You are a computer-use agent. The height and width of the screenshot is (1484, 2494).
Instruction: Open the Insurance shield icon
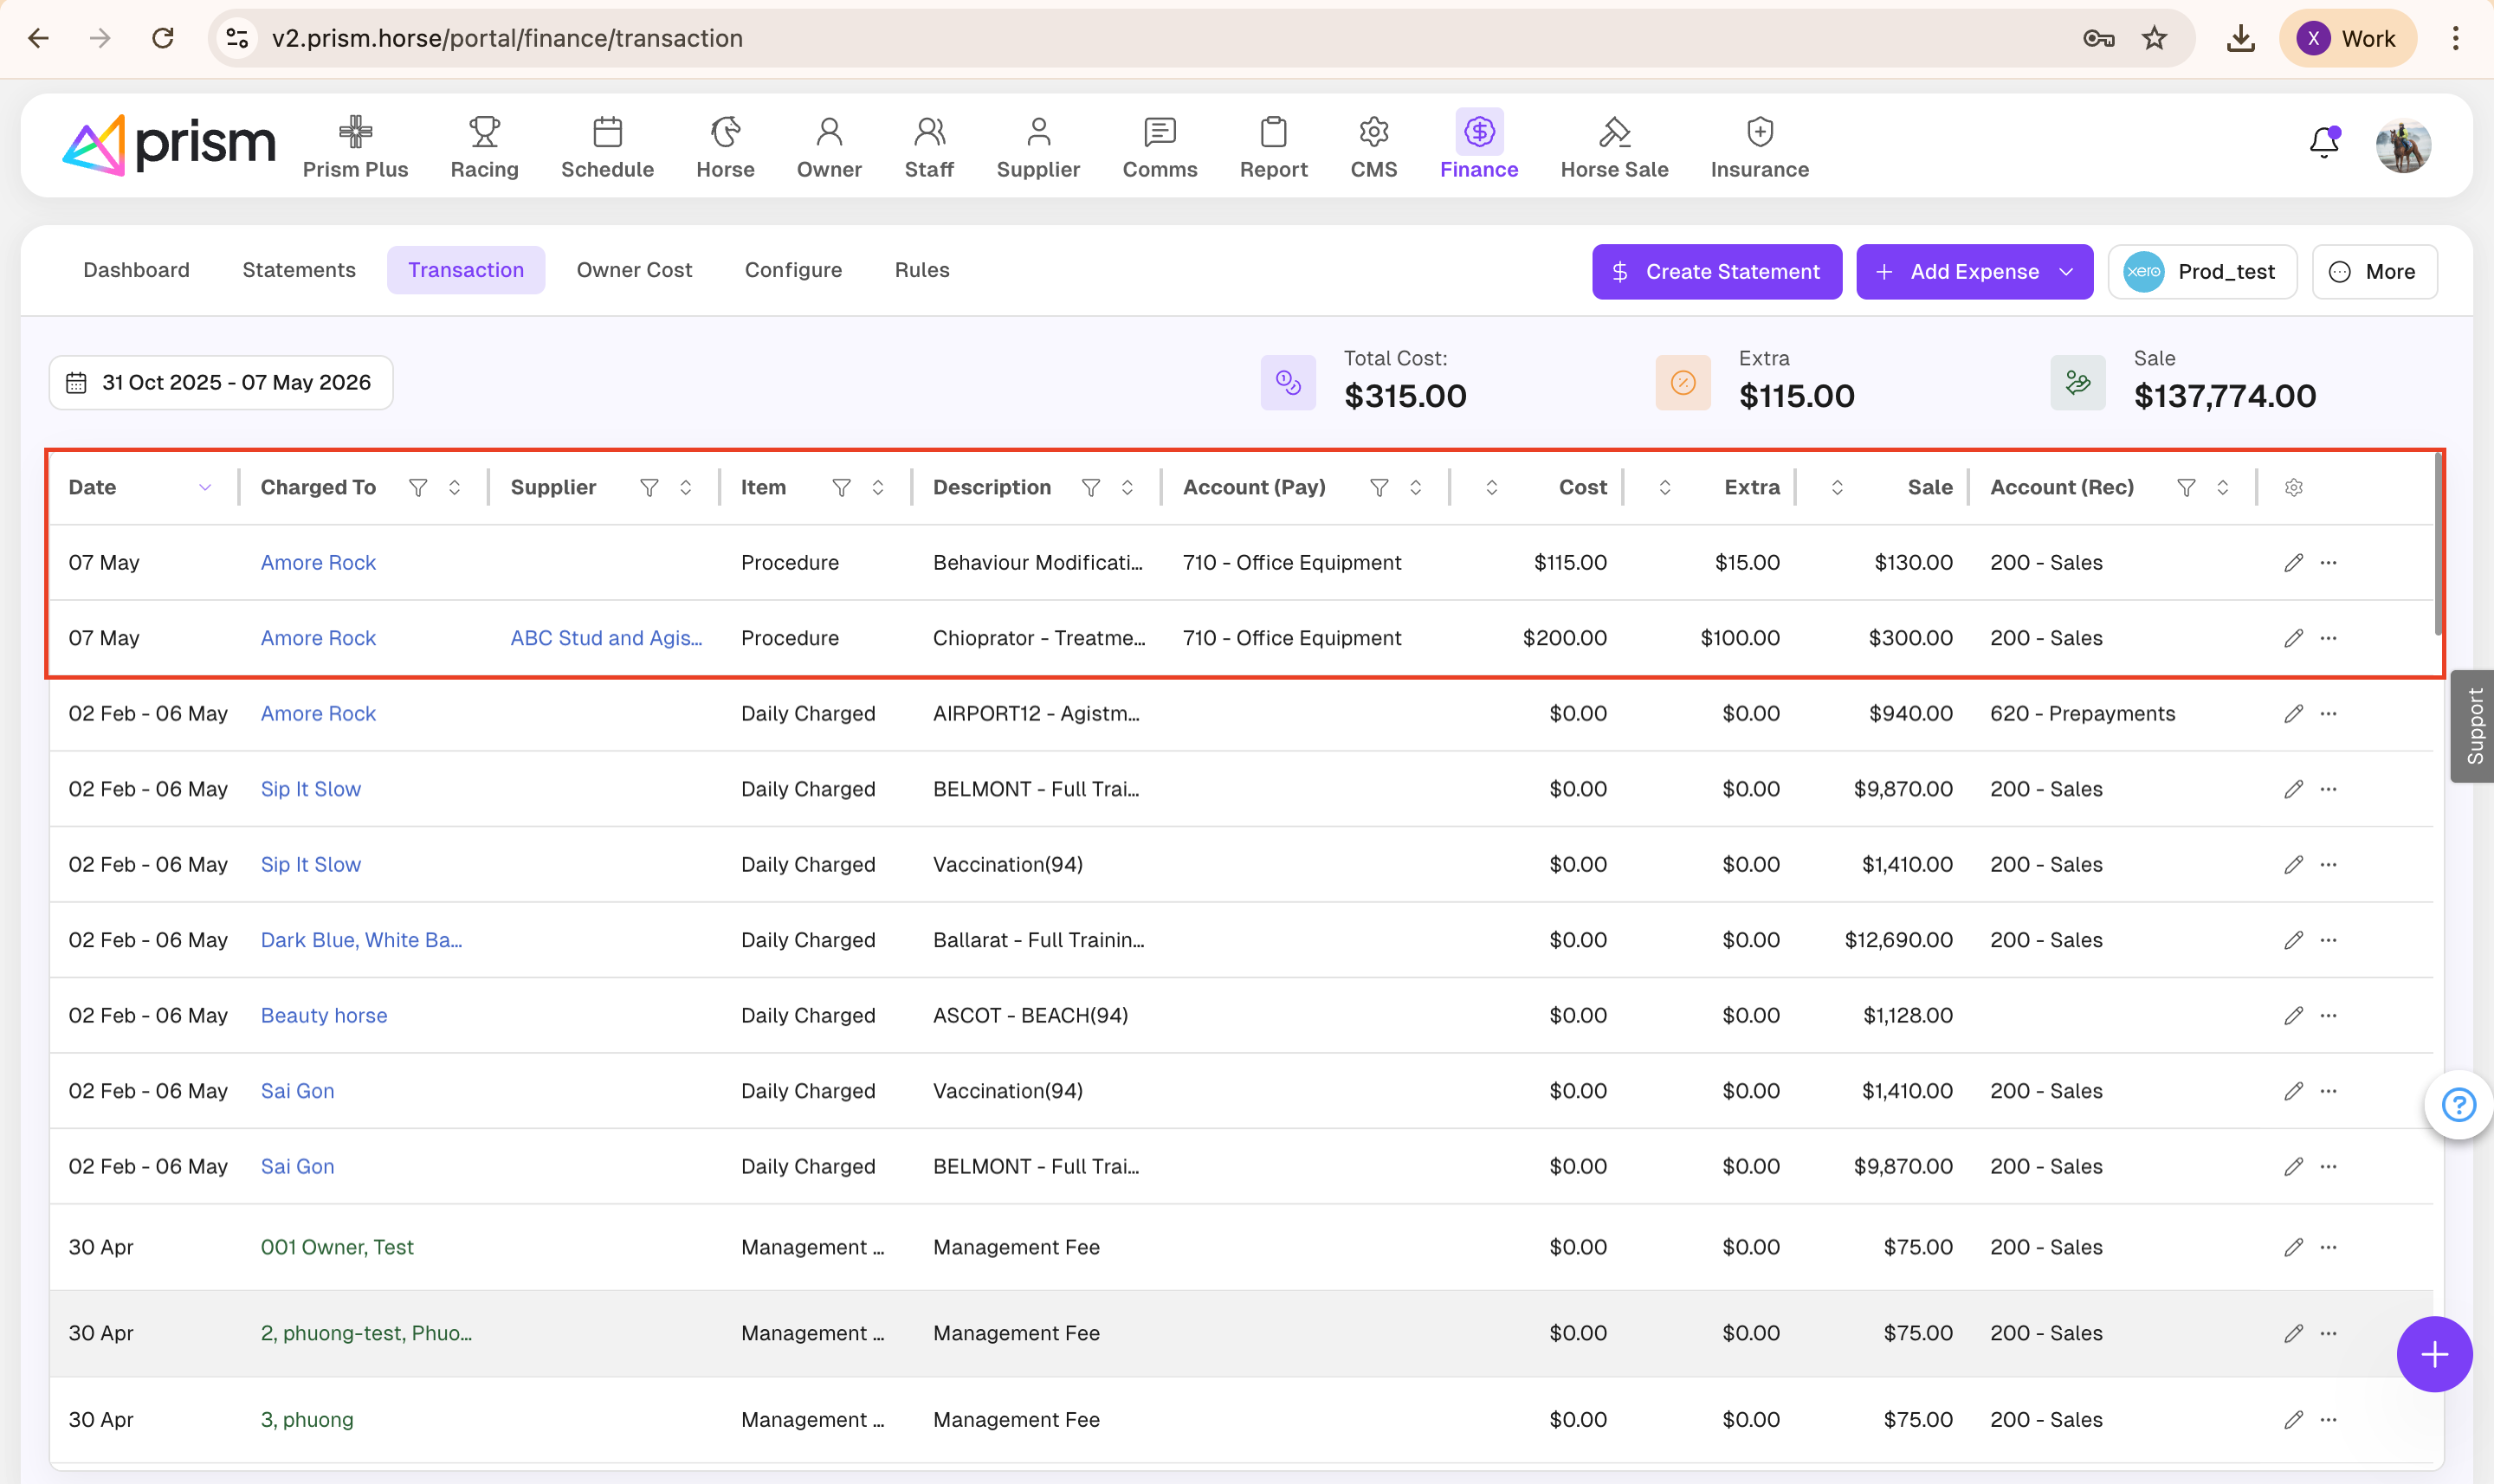point(1759,132)
